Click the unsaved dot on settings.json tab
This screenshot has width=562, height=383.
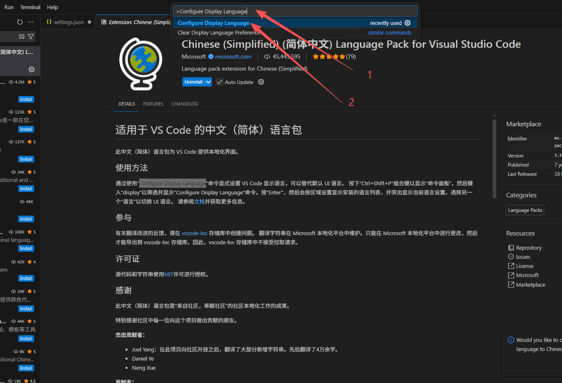[89, 22]
